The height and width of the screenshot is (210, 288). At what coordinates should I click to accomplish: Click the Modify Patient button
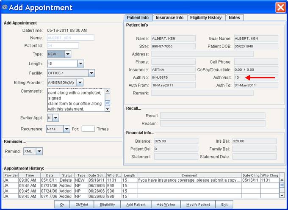pos(198,204)
